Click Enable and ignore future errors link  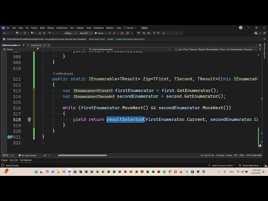(130, 39)
